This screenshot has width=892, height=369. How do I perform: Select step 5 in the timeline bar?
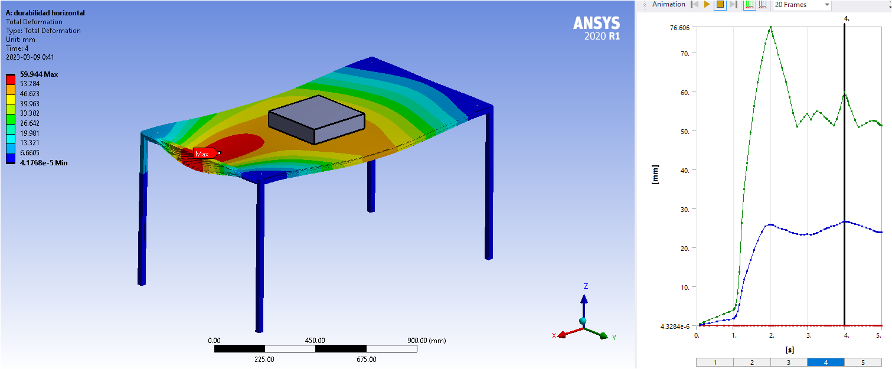click(862, 363)
